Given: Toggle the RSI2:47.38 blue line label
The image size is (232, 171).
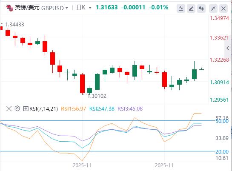Looking at the screenshot, I should coord(102,109).
